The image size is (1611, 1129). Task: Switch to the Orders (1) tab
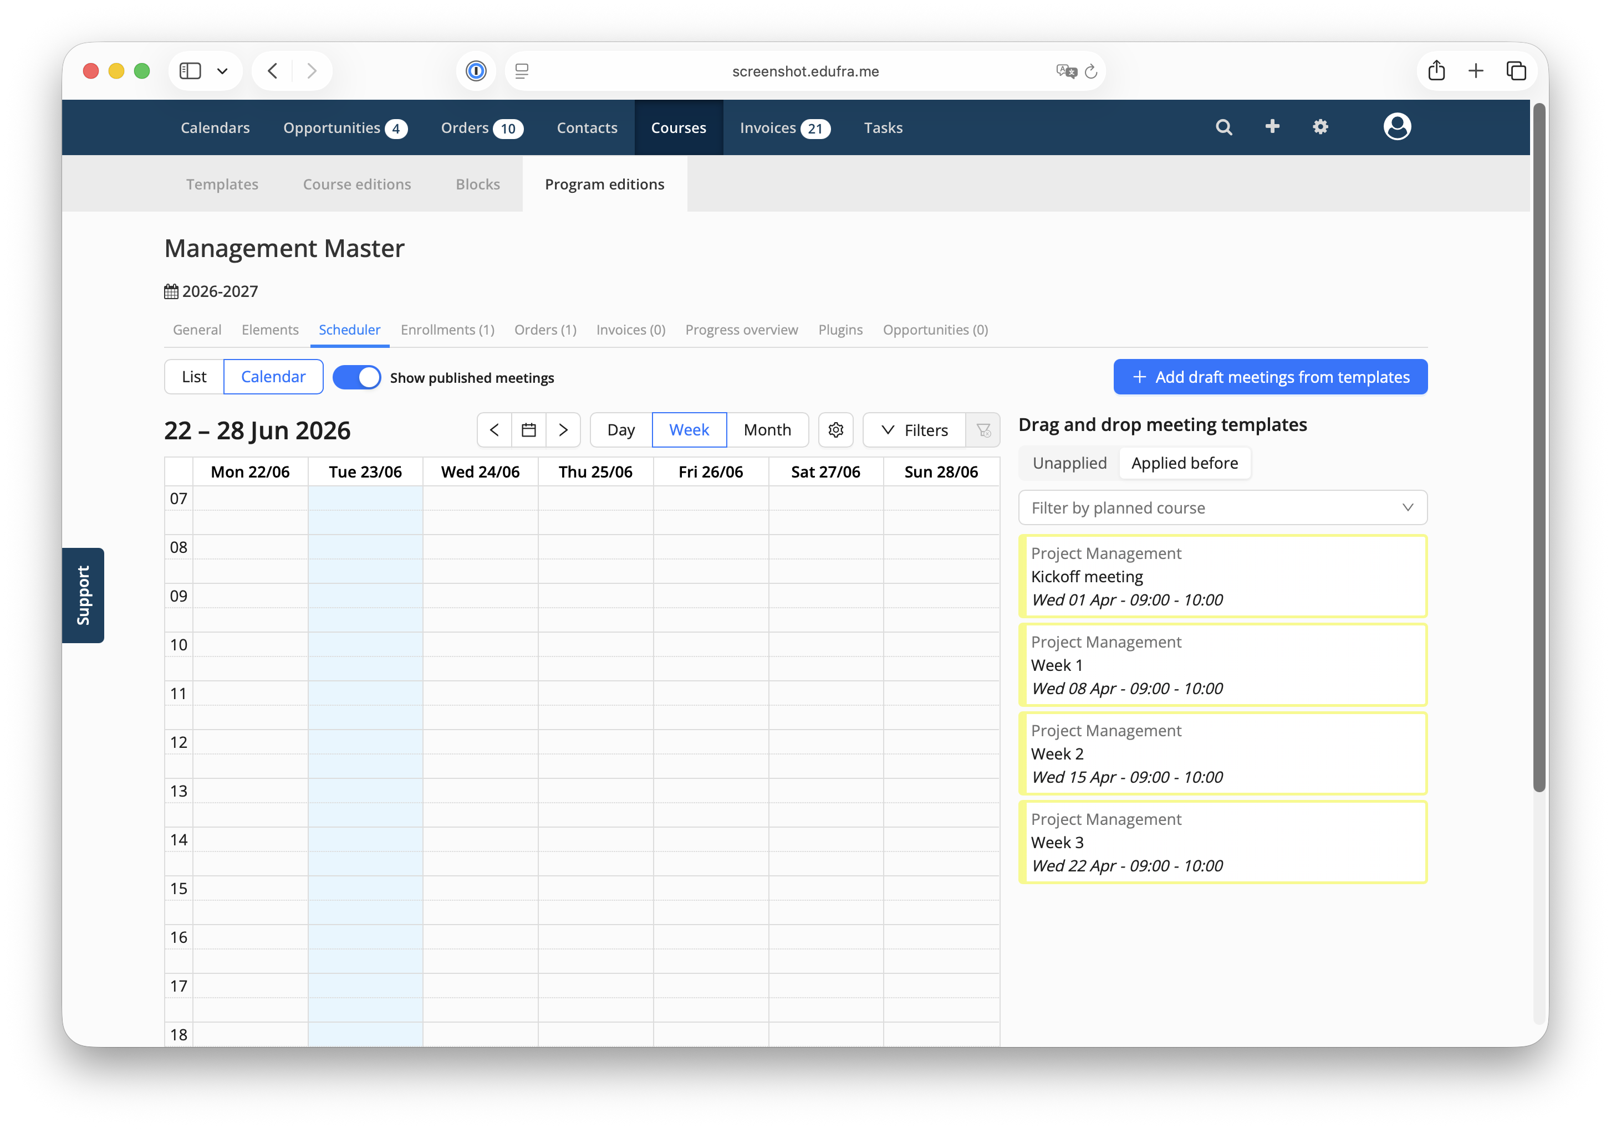click(545, 330)
